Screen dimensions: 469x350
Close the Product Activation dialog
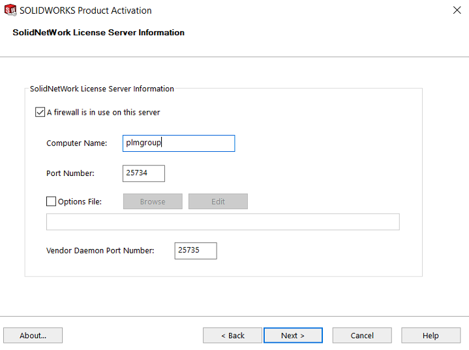pyautogui.click(x=457, y=10)
